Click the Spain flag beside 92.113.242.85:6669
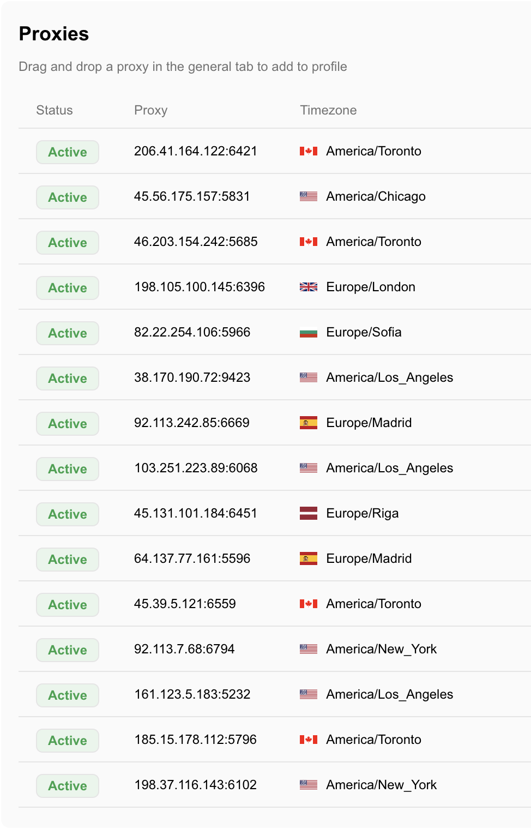This screenshot has height=829, width=531. coord(309,423)
